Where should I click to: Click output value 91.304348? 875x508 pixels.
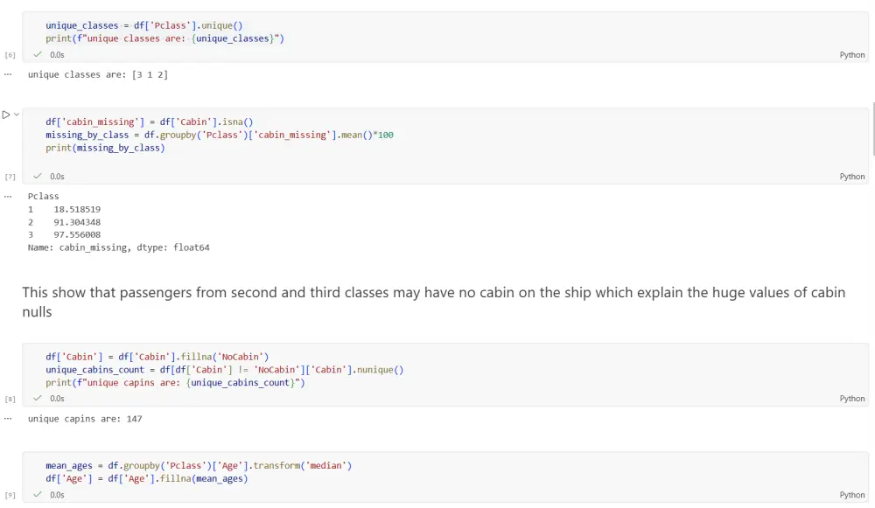tap(77, 222)
